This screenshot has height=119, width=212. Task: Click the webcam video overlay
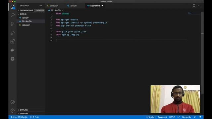(x=175, y=99)
